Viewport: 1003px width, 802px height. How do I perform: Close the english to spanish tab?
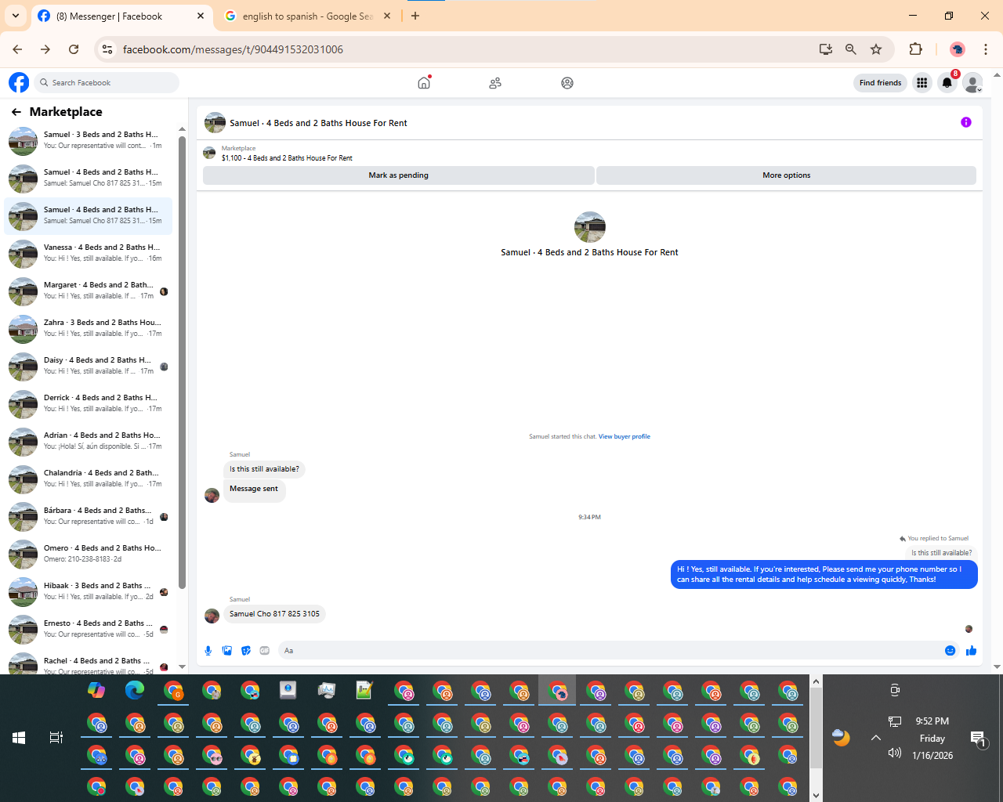pyautogui.click(x=387, y=16)
